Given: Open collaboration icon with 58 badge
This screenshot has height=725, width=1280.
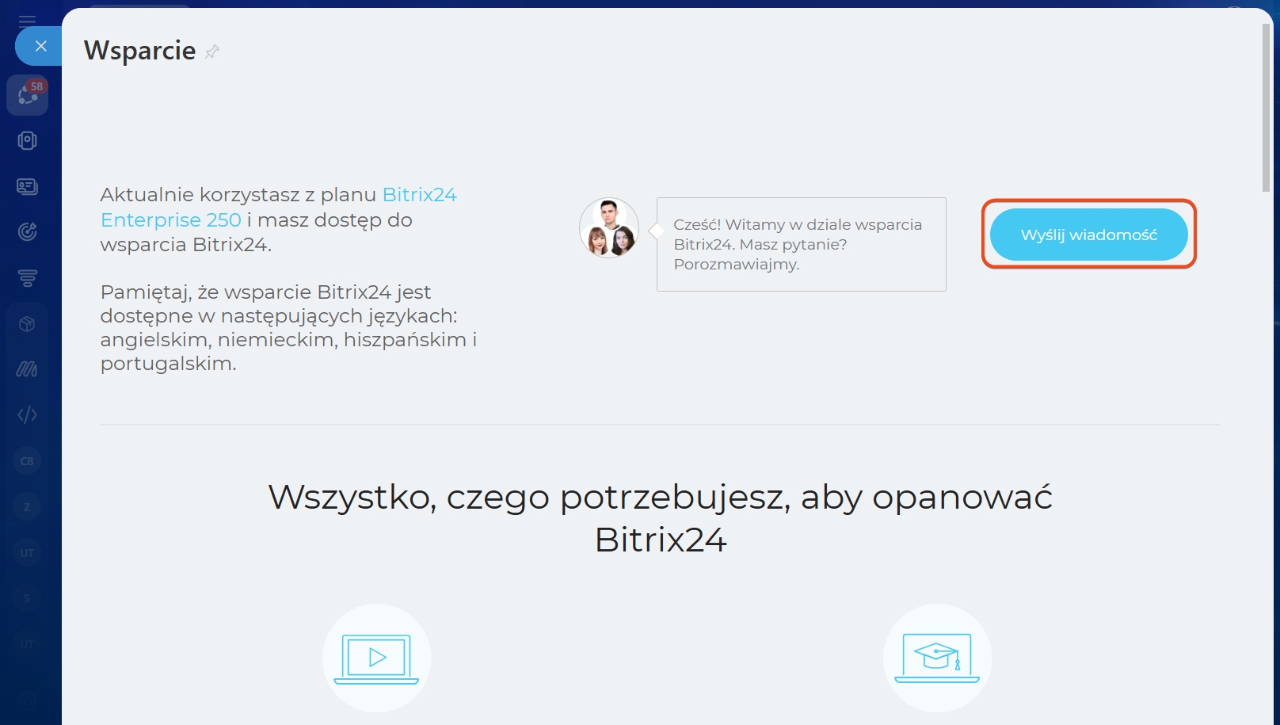Looking at the screenshot, I should coord(28,95).
